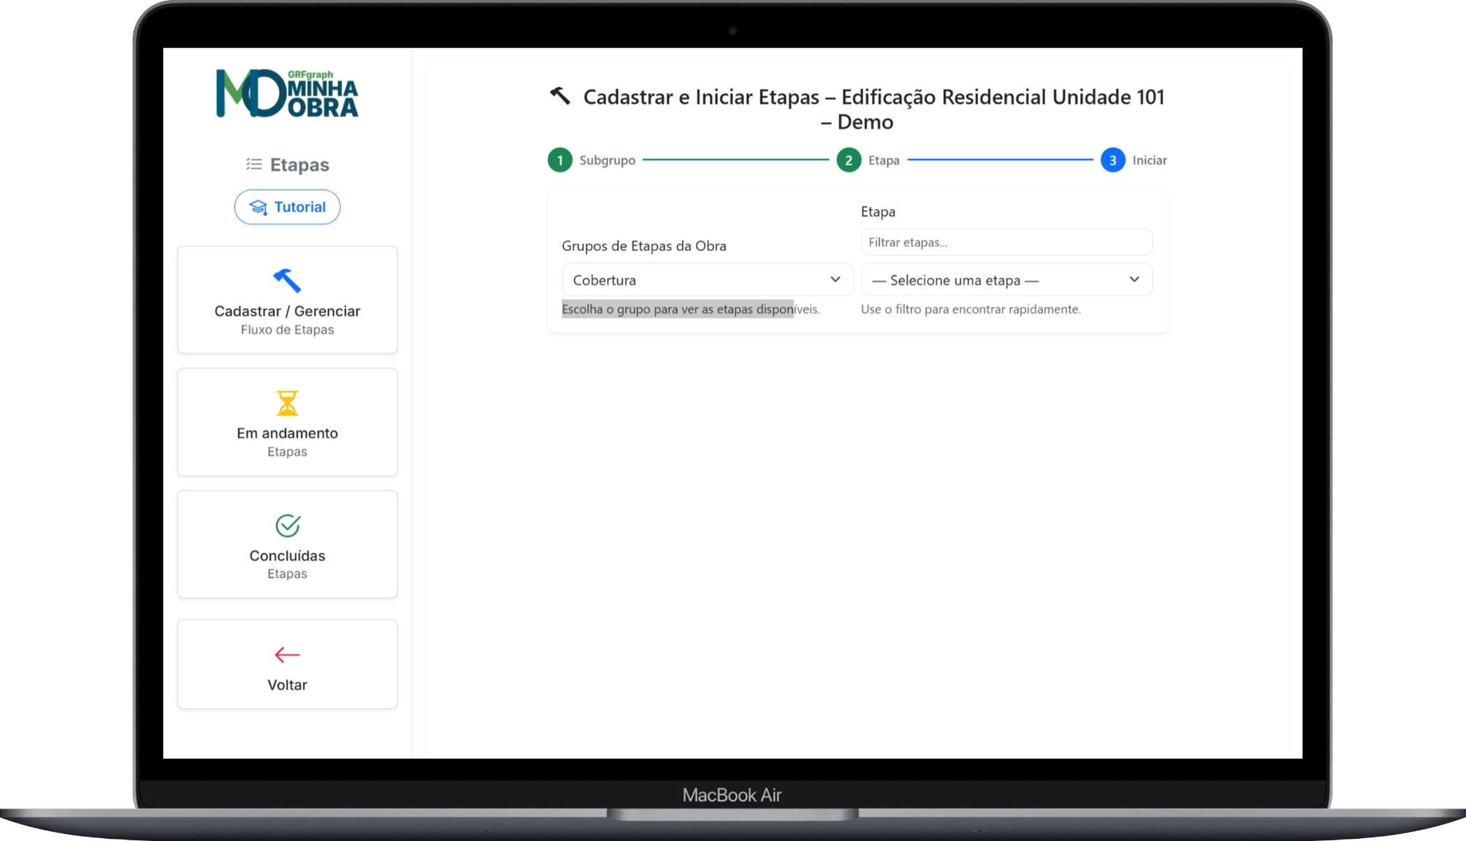Open the Cadastrar / Gerenciar section

287,311
